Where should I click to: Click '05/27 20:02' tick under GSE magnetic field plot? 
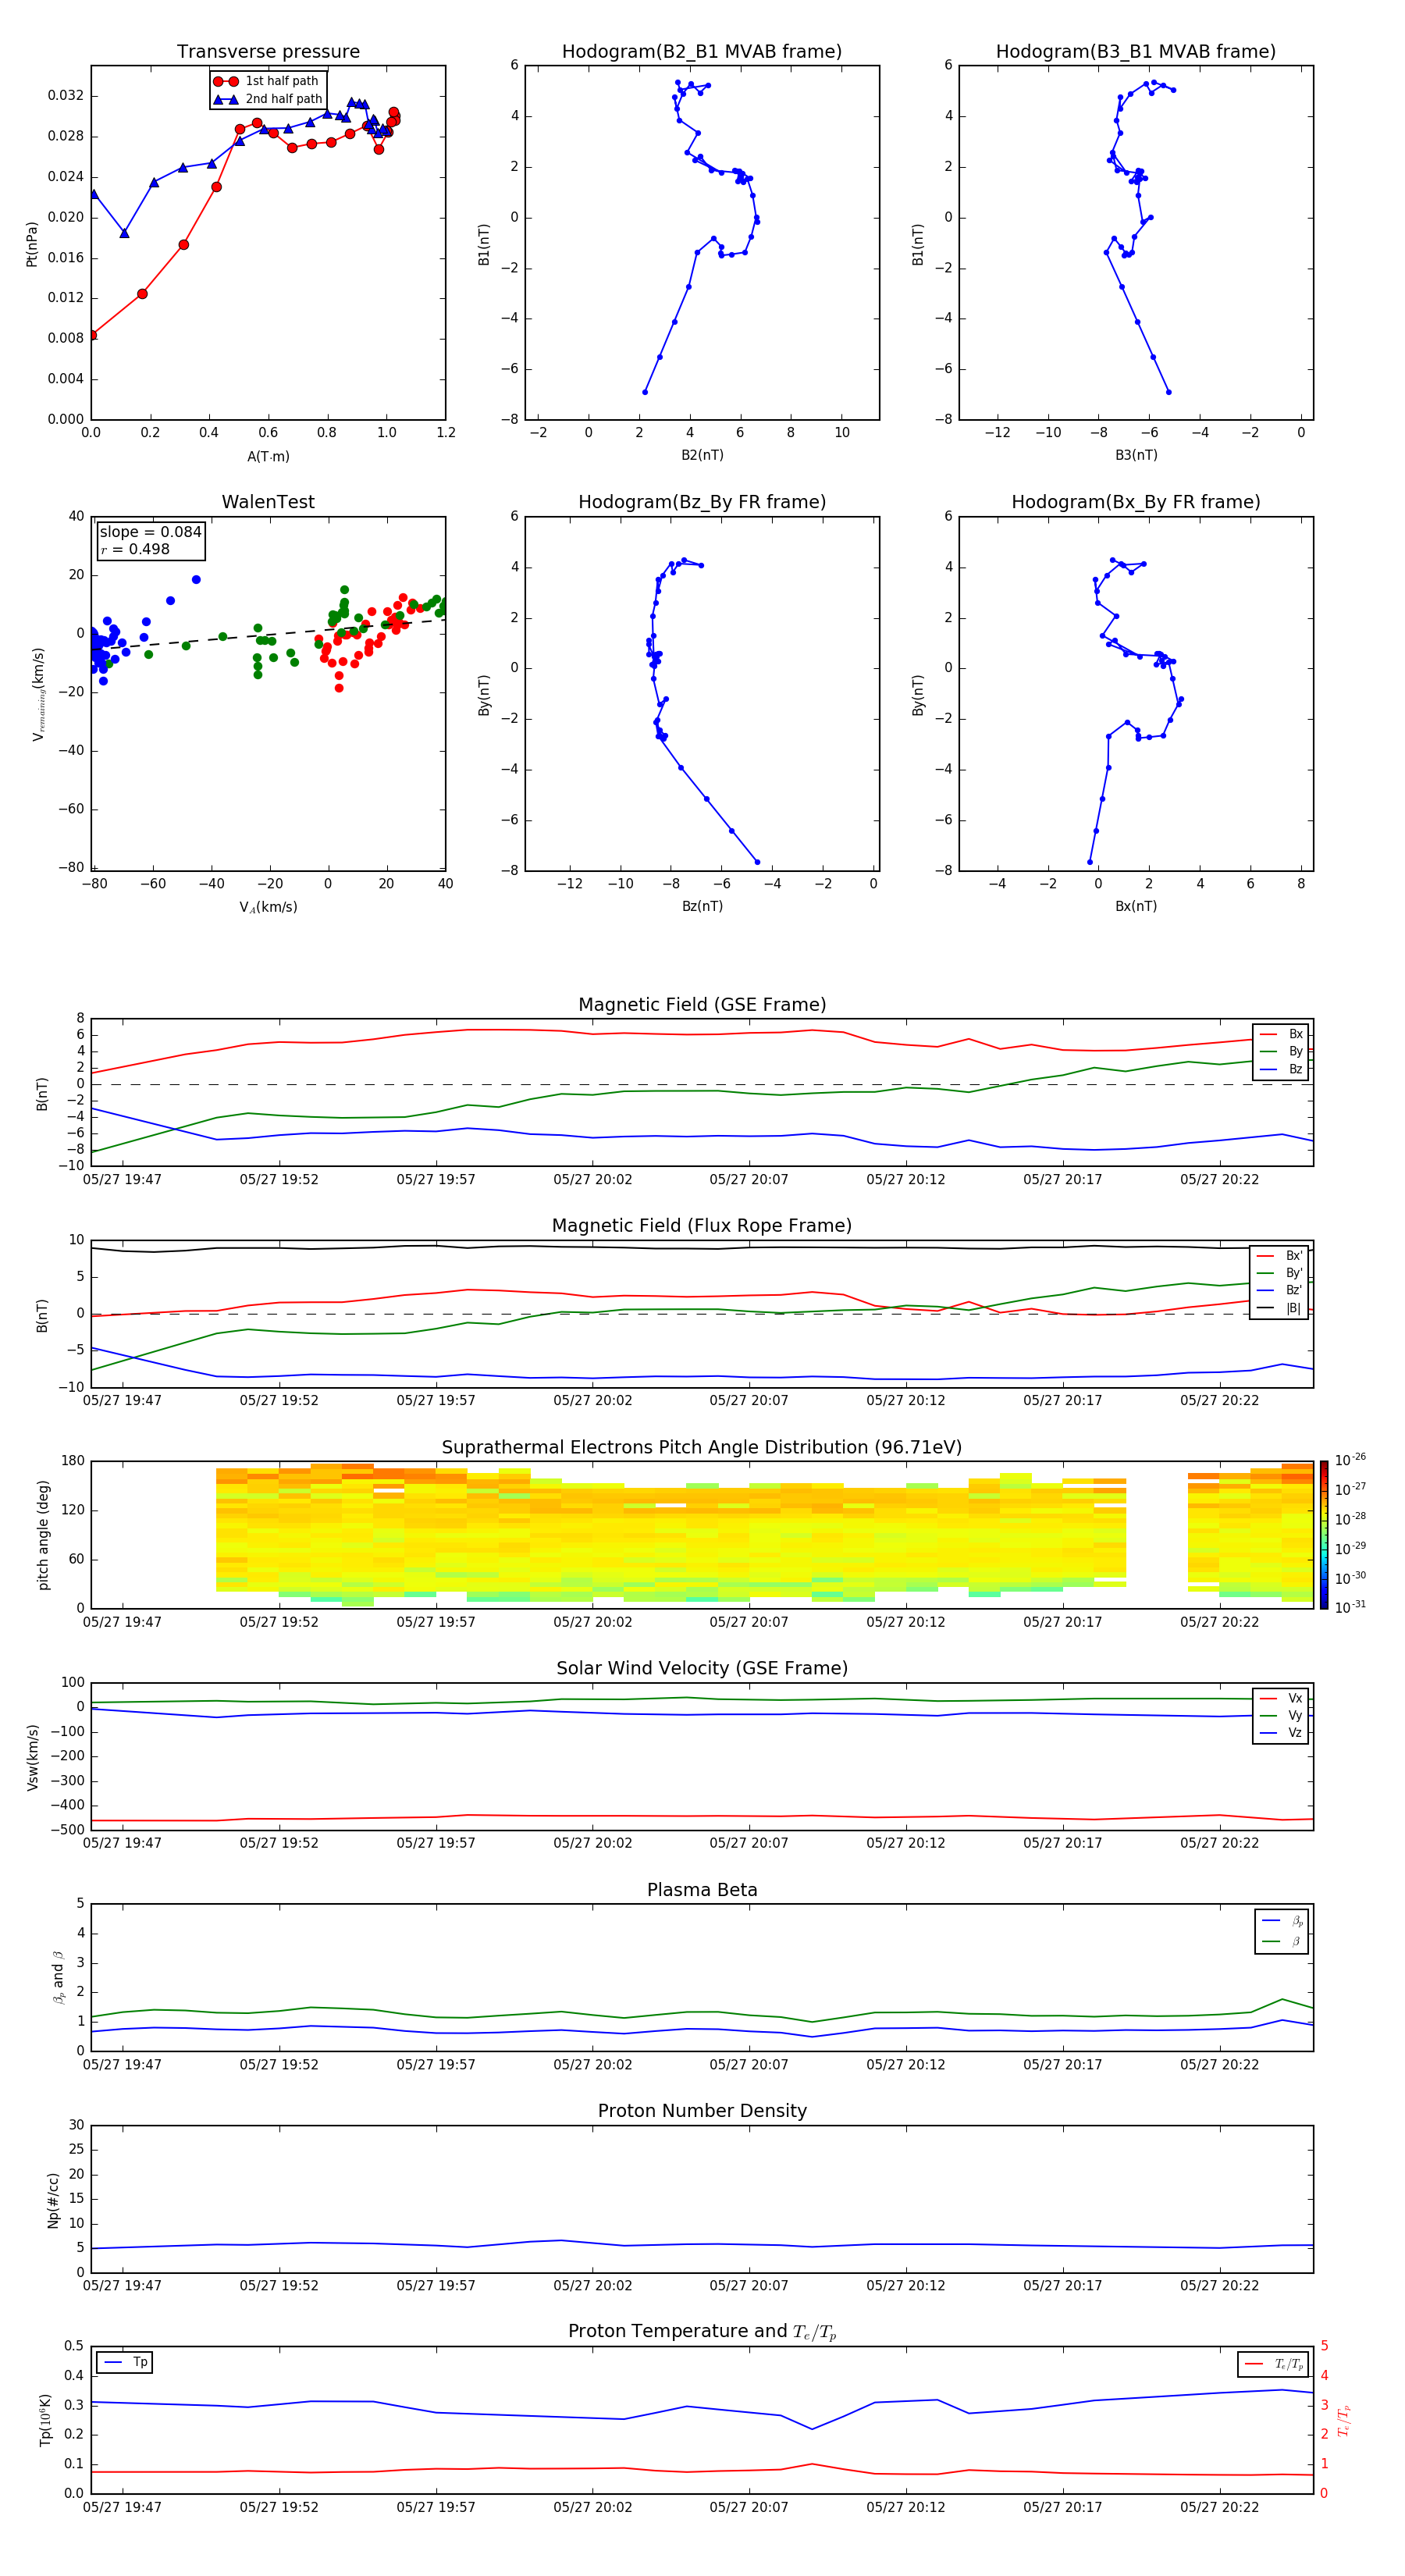592,1180
